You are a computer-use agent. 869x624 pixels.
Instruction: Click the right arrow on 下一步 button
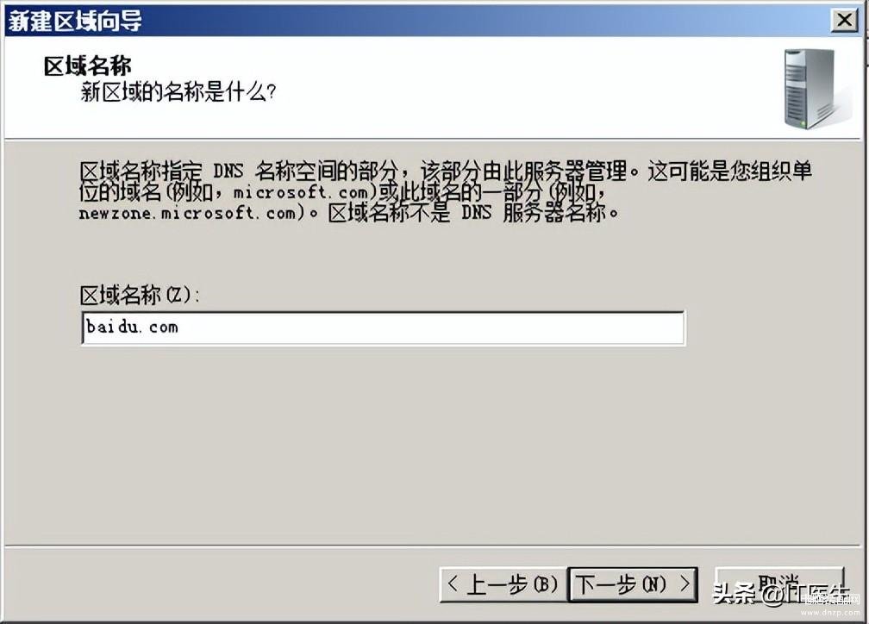[x=685, y=583]
